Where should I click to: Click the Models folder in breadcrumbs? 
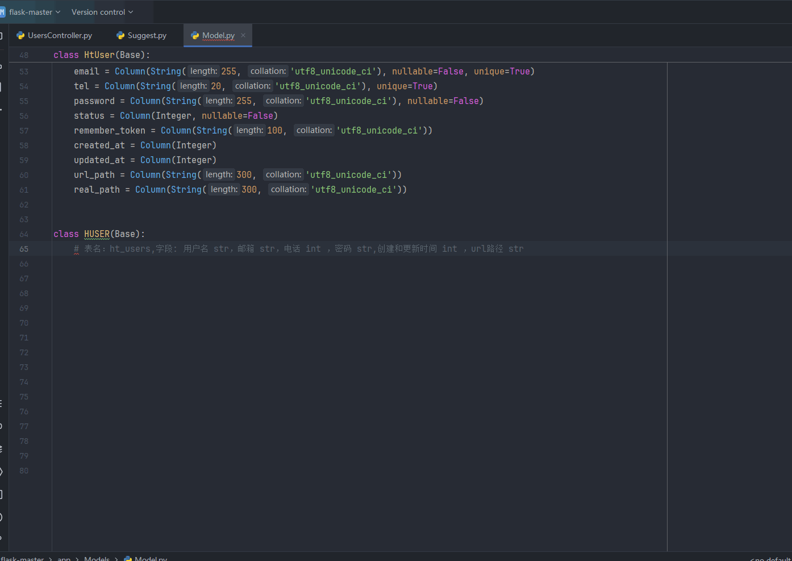[x=97, y=559]
